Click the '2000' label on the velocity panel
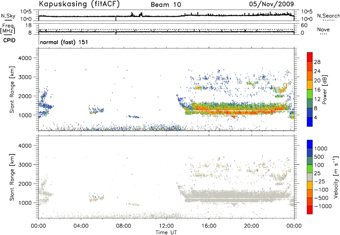 click(x=25, y=184)
